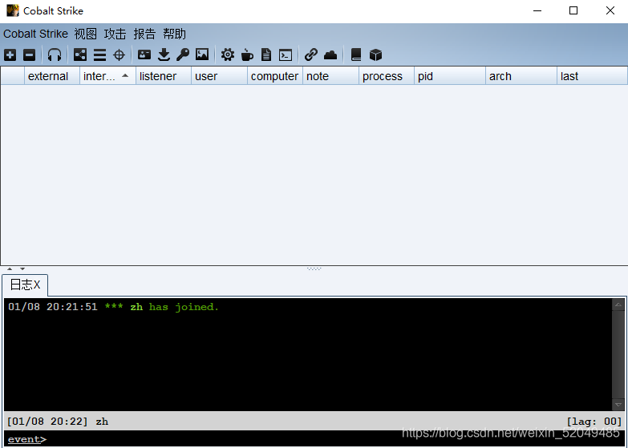Sort by note column header
The width and height of the screenshot is (628, 448).
(x=330, y=76)
